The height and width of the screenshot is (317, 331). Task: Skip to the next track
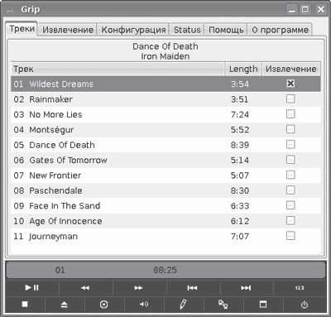point(246,288)
